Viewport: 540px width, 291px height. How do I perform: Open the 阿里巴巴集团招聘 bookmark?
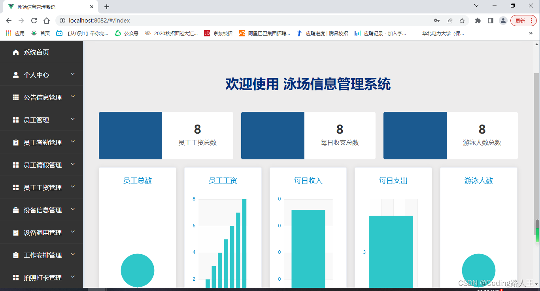[x=264, y=33]
